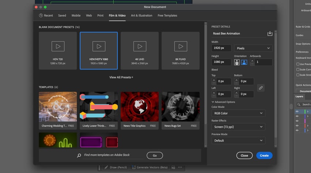This screenshot has height=173, width=311.
Task: Toggle visibility of the bottom blue layer
Action: click(x=297, y=130)
